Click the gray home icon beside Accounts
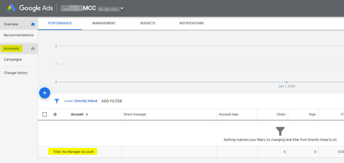 point(33,49)
